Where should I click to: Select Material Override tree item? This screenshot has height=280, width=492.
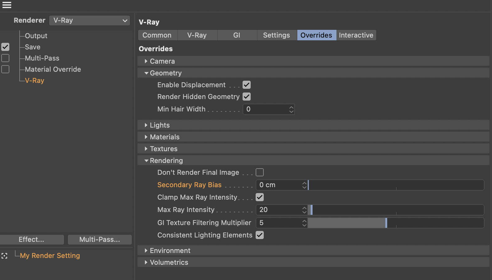(x=53, y=70)
